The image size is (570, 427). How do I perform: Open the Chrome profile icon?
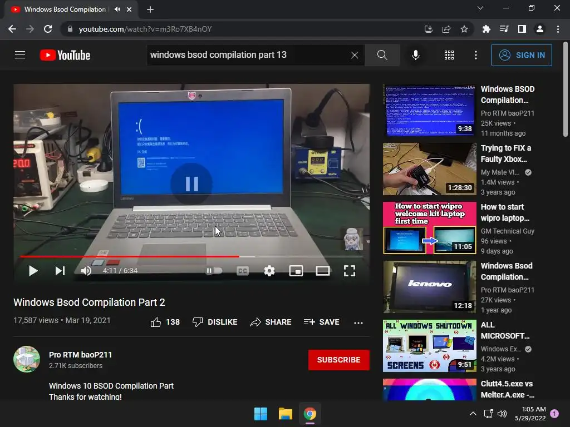(540, 29)
